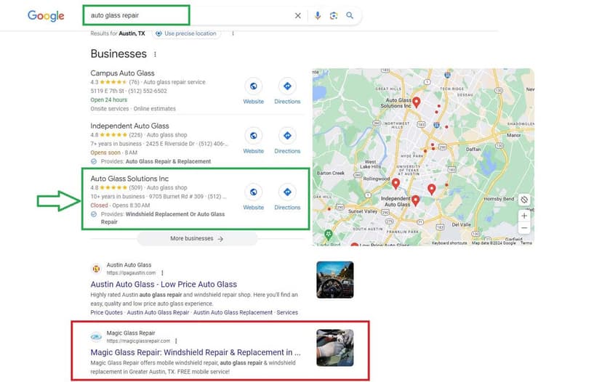Toggle the map layer control icon

tap(524, 200)
